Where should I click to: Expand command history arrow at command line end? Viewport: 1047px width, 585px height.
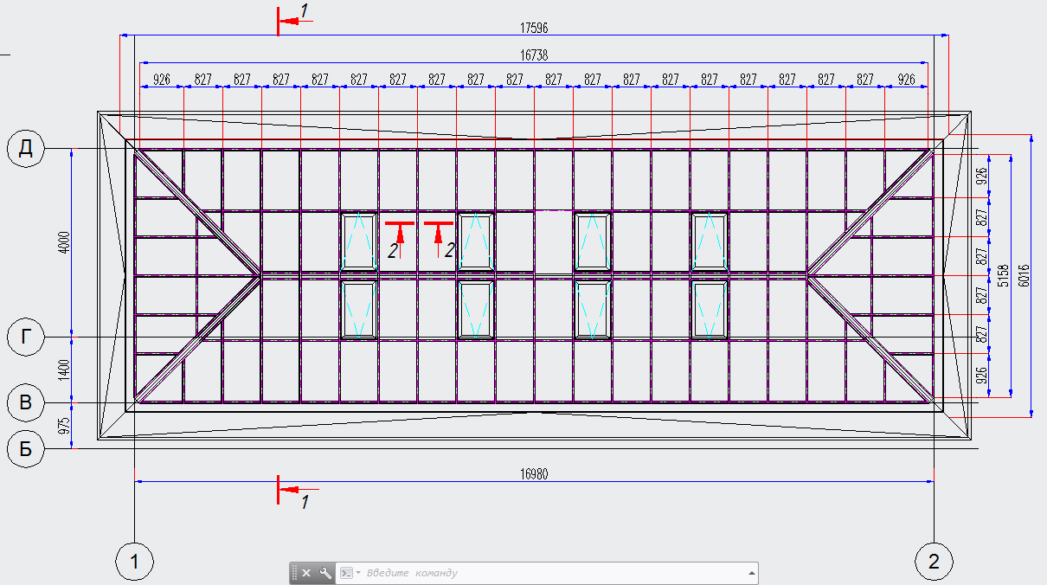pyautogui.click(x=752, y=573)
